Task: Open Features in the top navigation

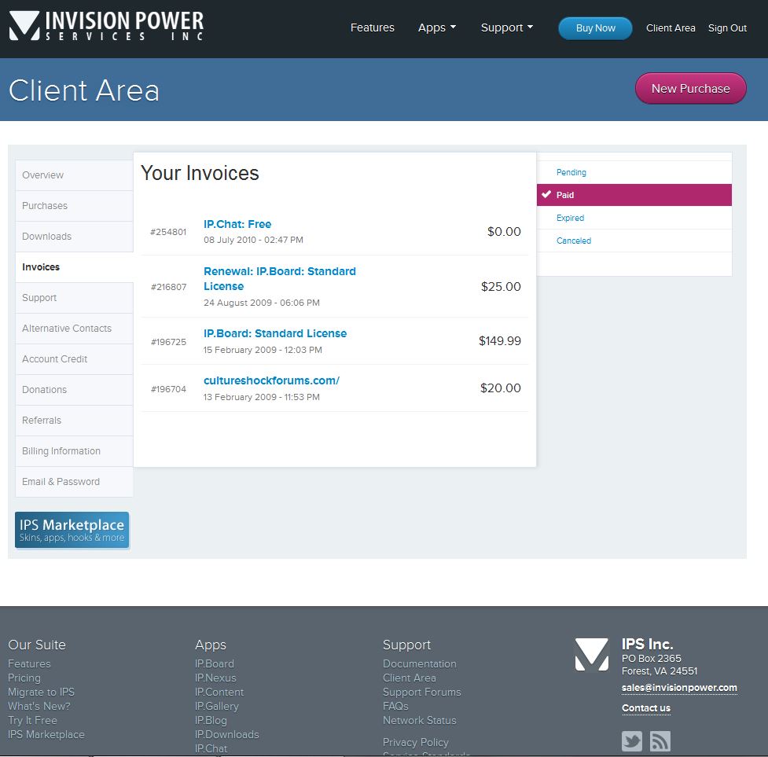Action: (x=373, y=28)
